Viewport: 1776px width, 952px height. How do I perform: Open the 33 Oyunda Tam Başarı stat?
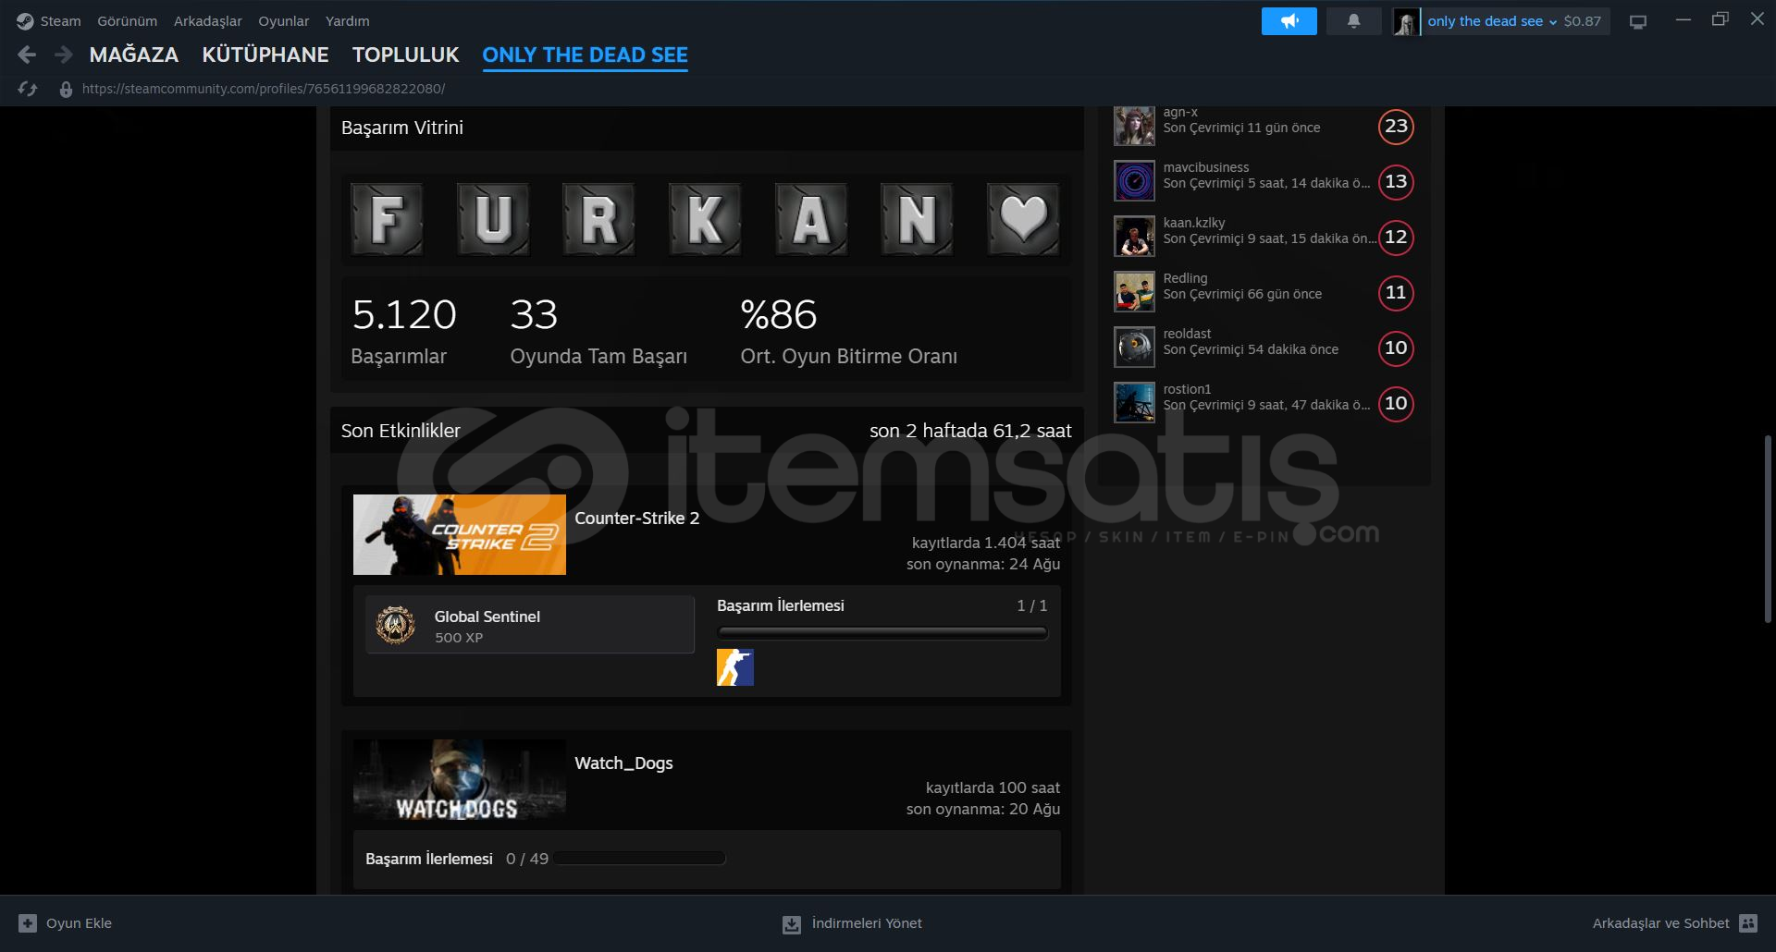coord(598,331)
